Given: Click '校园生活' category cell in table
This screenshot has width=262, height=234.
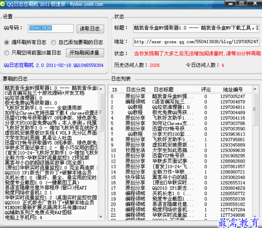Looking at the screenshot, I should [x=135, y=150].
